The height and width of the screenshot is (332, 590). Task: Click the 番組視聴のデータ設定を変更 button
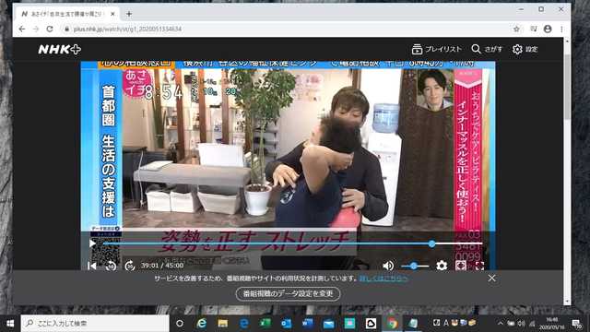coord(288,293)
